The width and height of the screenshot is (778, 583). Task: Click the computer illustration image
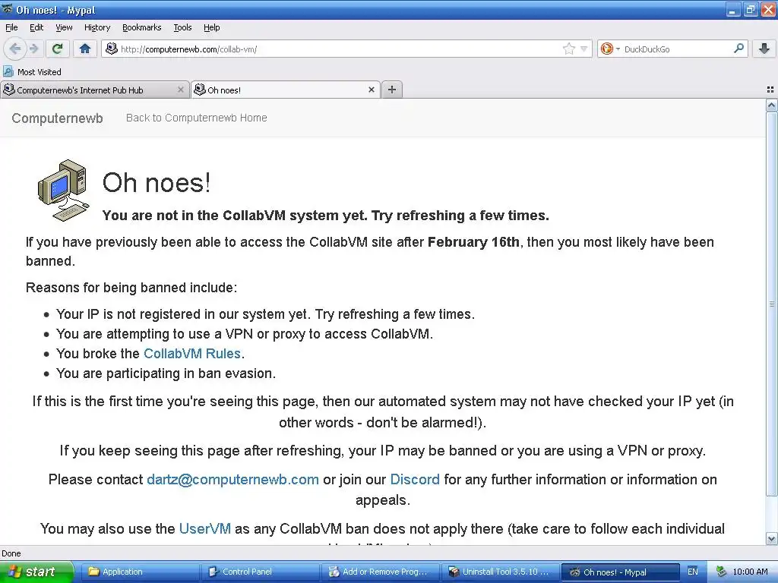(64, 190)
